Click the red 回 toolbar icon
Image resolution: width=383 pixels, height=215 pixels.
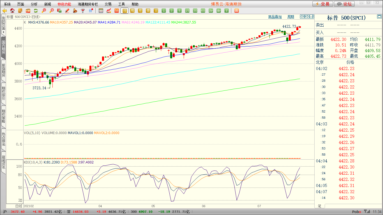(236, 11)
